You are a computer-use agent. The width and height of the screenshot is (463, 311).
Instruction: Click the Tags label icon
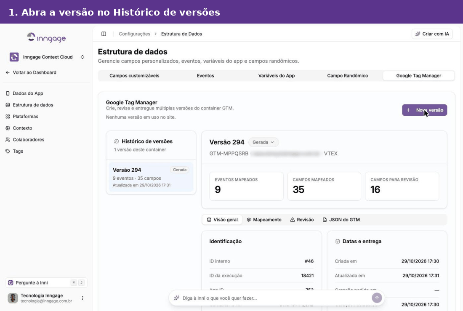click(8, 151)
